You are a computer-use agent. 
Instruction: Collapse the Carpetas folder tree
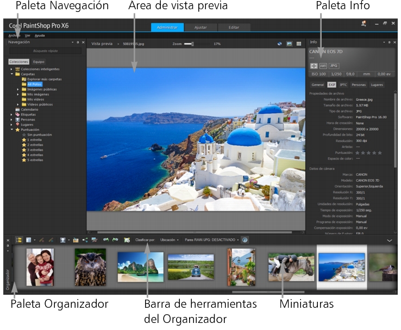11,74
